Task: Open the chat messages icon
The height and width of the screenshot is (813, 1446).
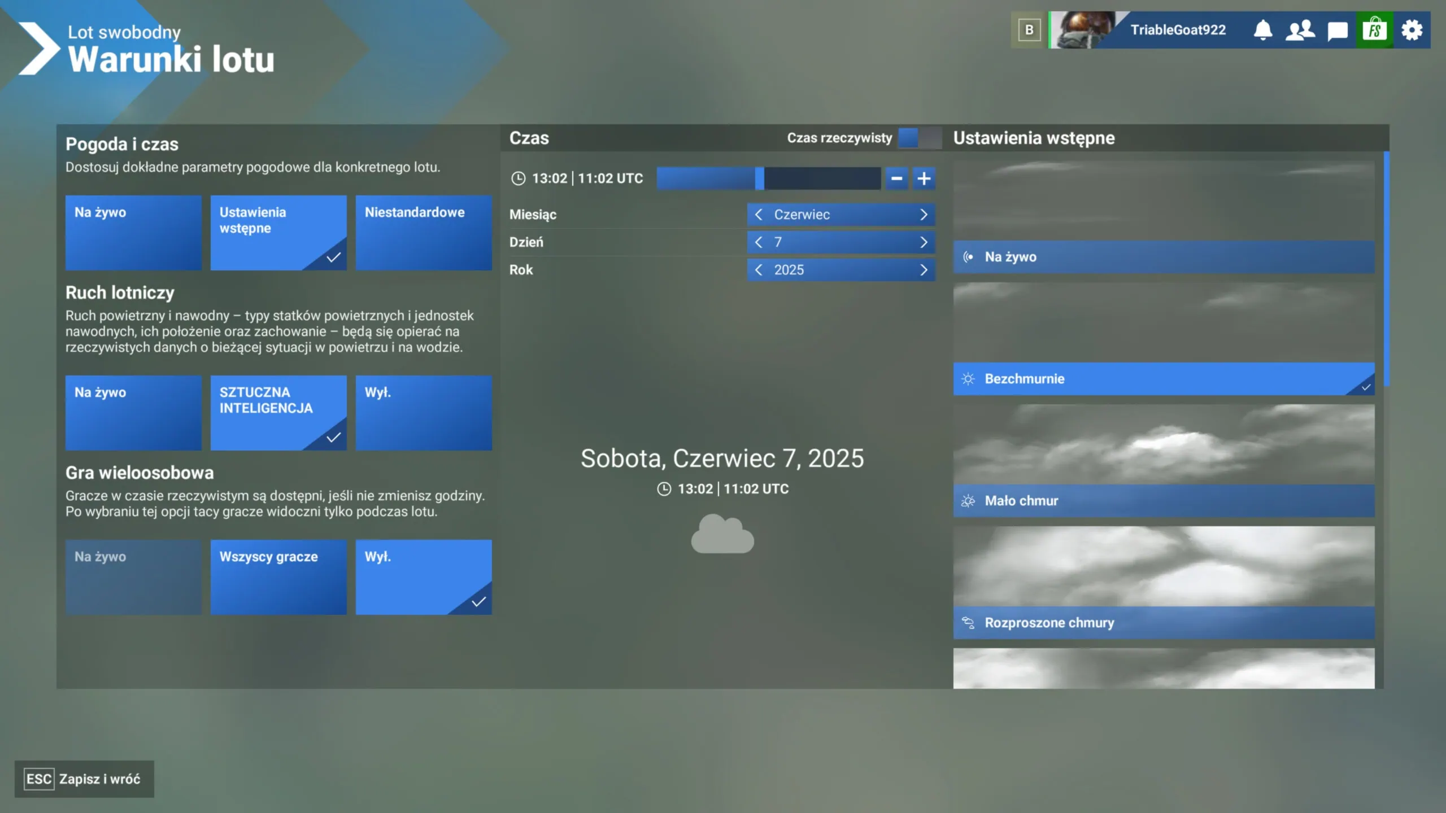Action: pyautogui.click(x=1336, y=30)
